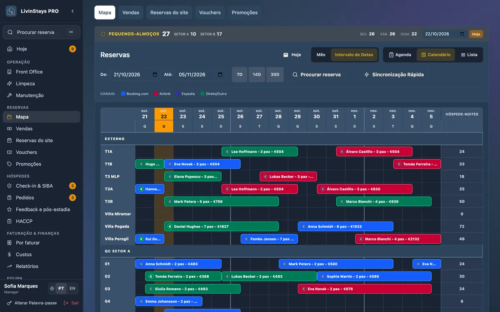Collapse the sidebar with the chevron

click(72, 11)
